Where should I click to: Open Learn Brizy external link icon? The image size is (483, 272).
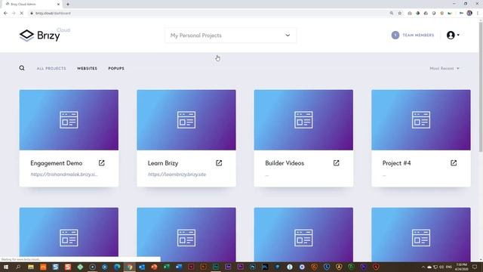pyautogui.click(x=219, y=163)
